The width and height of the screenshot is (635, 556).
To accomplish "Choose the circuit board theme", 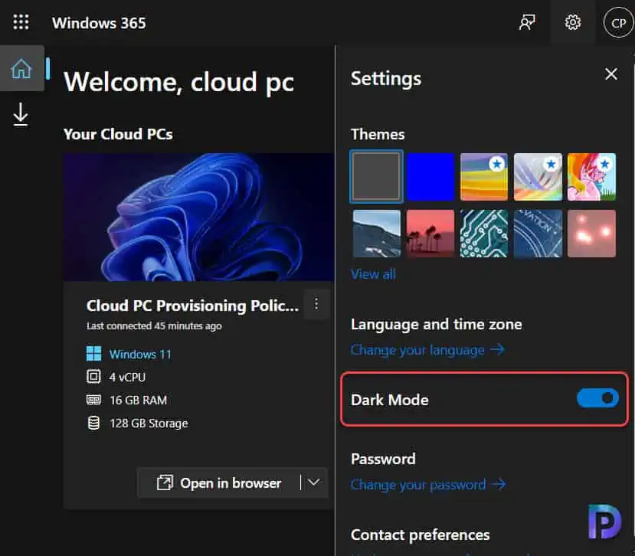I will click(x=484, y=234).
